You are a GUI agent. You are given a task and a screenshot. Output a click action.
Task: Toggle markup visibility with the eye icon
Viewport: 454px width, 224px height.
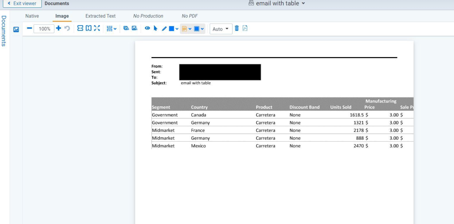point(147,28)
